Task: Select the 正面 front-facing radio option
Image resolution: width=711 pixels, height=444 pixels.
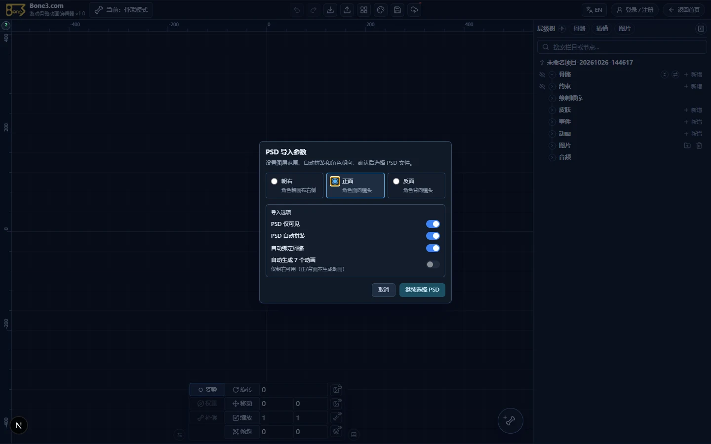Action: pyautogui.click(x=355, y=185)
